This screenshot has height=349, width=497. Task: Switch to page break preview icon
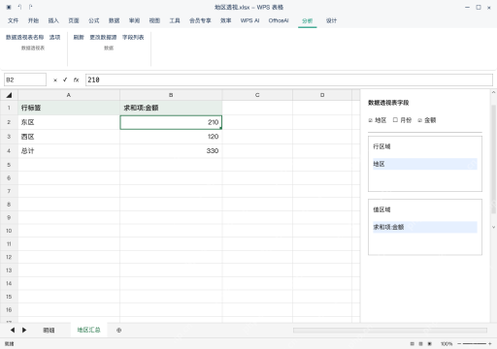tap(430, 344)
